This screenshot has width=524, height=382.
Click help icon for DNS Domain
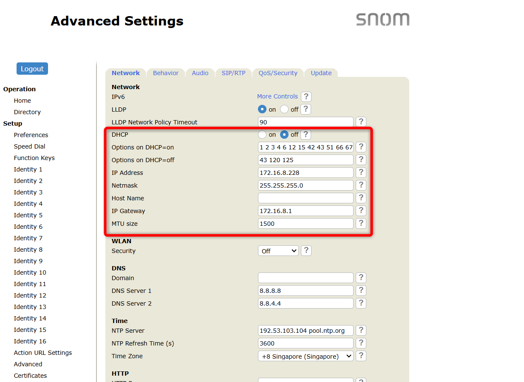coord(361,278)
